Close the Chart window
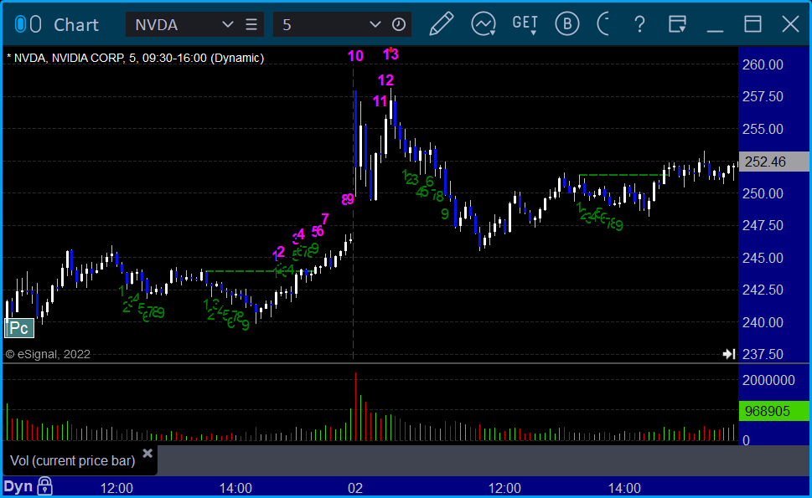812x498 pixels. (x=790, y=24)
